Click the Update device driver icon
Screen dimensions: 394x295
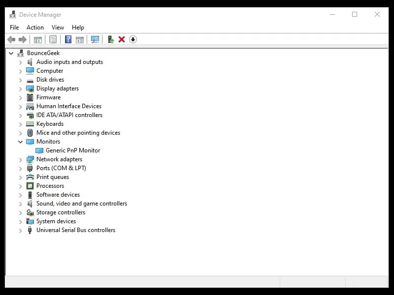tap(110, 39)
